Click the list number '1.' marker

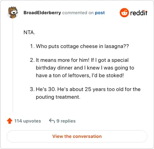[x=32, y=46]
